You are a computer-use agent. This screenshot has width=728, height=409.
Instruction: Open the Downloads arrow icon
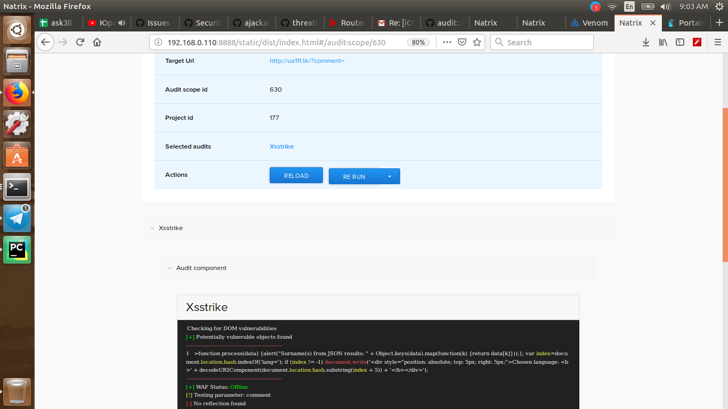point(646,42)
